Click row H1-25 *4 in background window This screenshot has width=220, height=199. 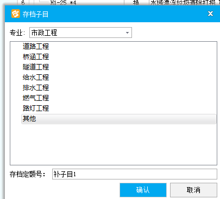[63, 3]
